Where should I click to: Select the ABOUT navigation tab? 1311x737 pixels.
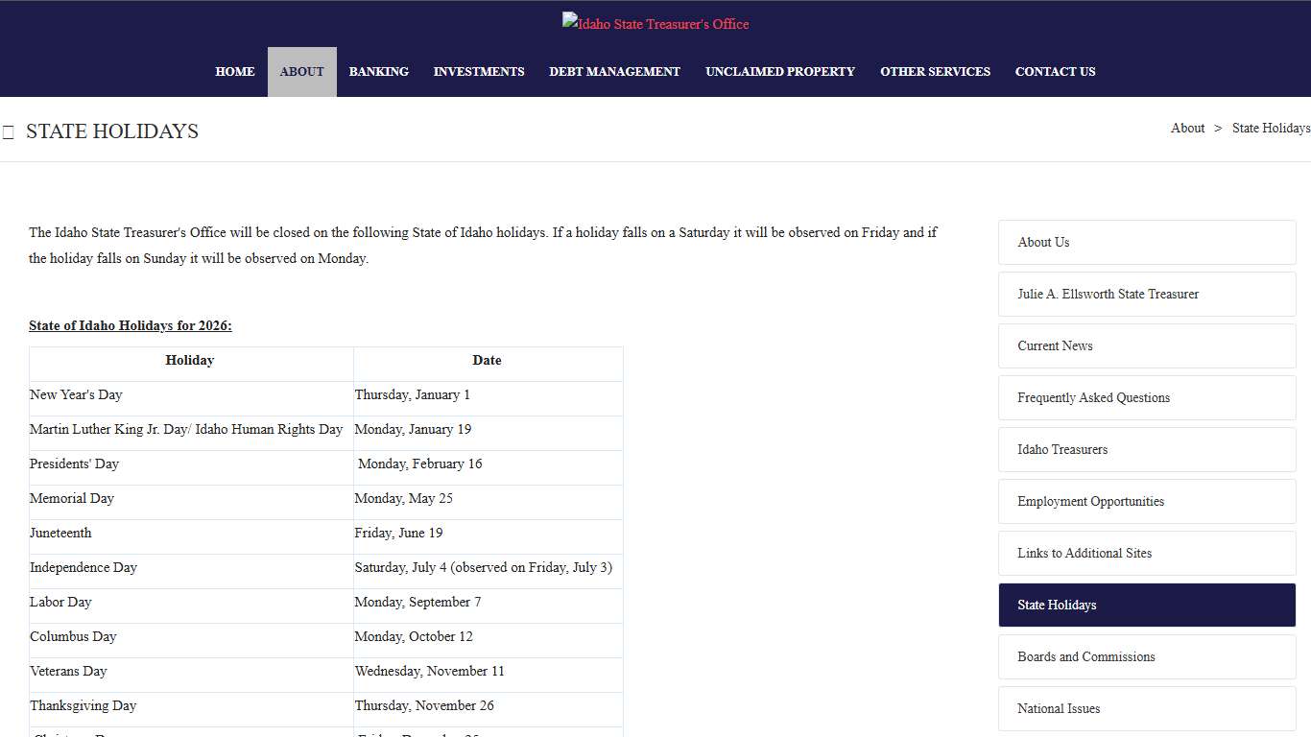tap(301, 71)
